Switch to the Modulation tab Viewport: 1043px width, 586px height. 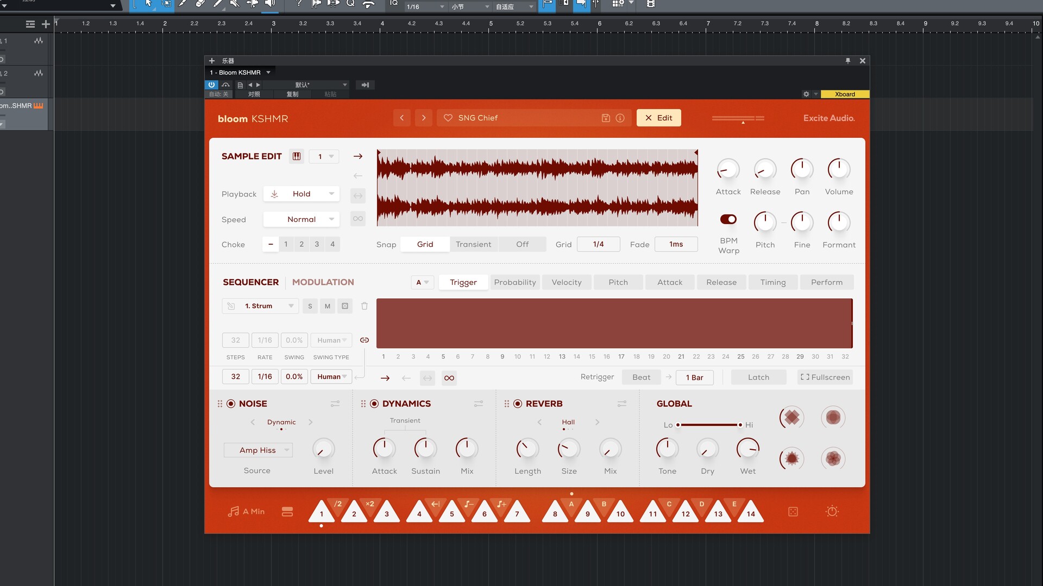323,282
